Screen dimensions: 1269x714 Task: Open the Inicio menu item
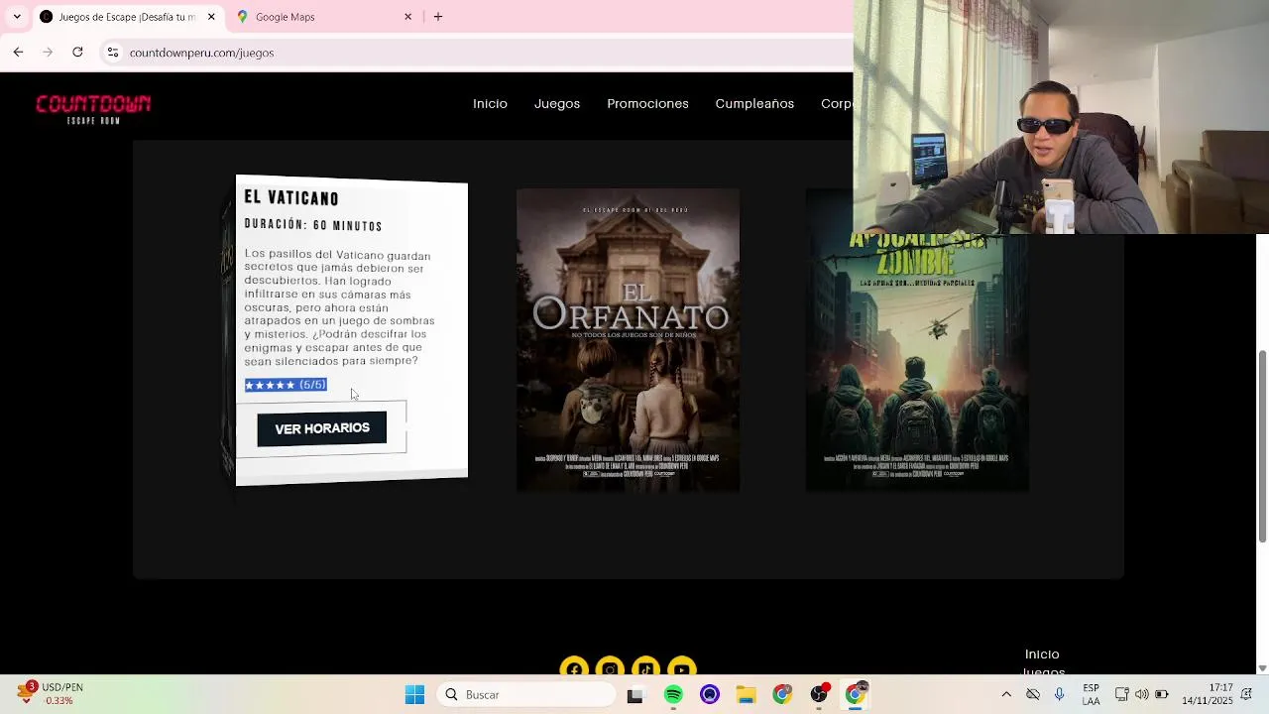[x=490, y=104]
